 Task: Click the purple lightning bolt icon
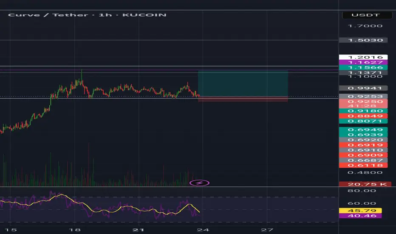[199, 183]
